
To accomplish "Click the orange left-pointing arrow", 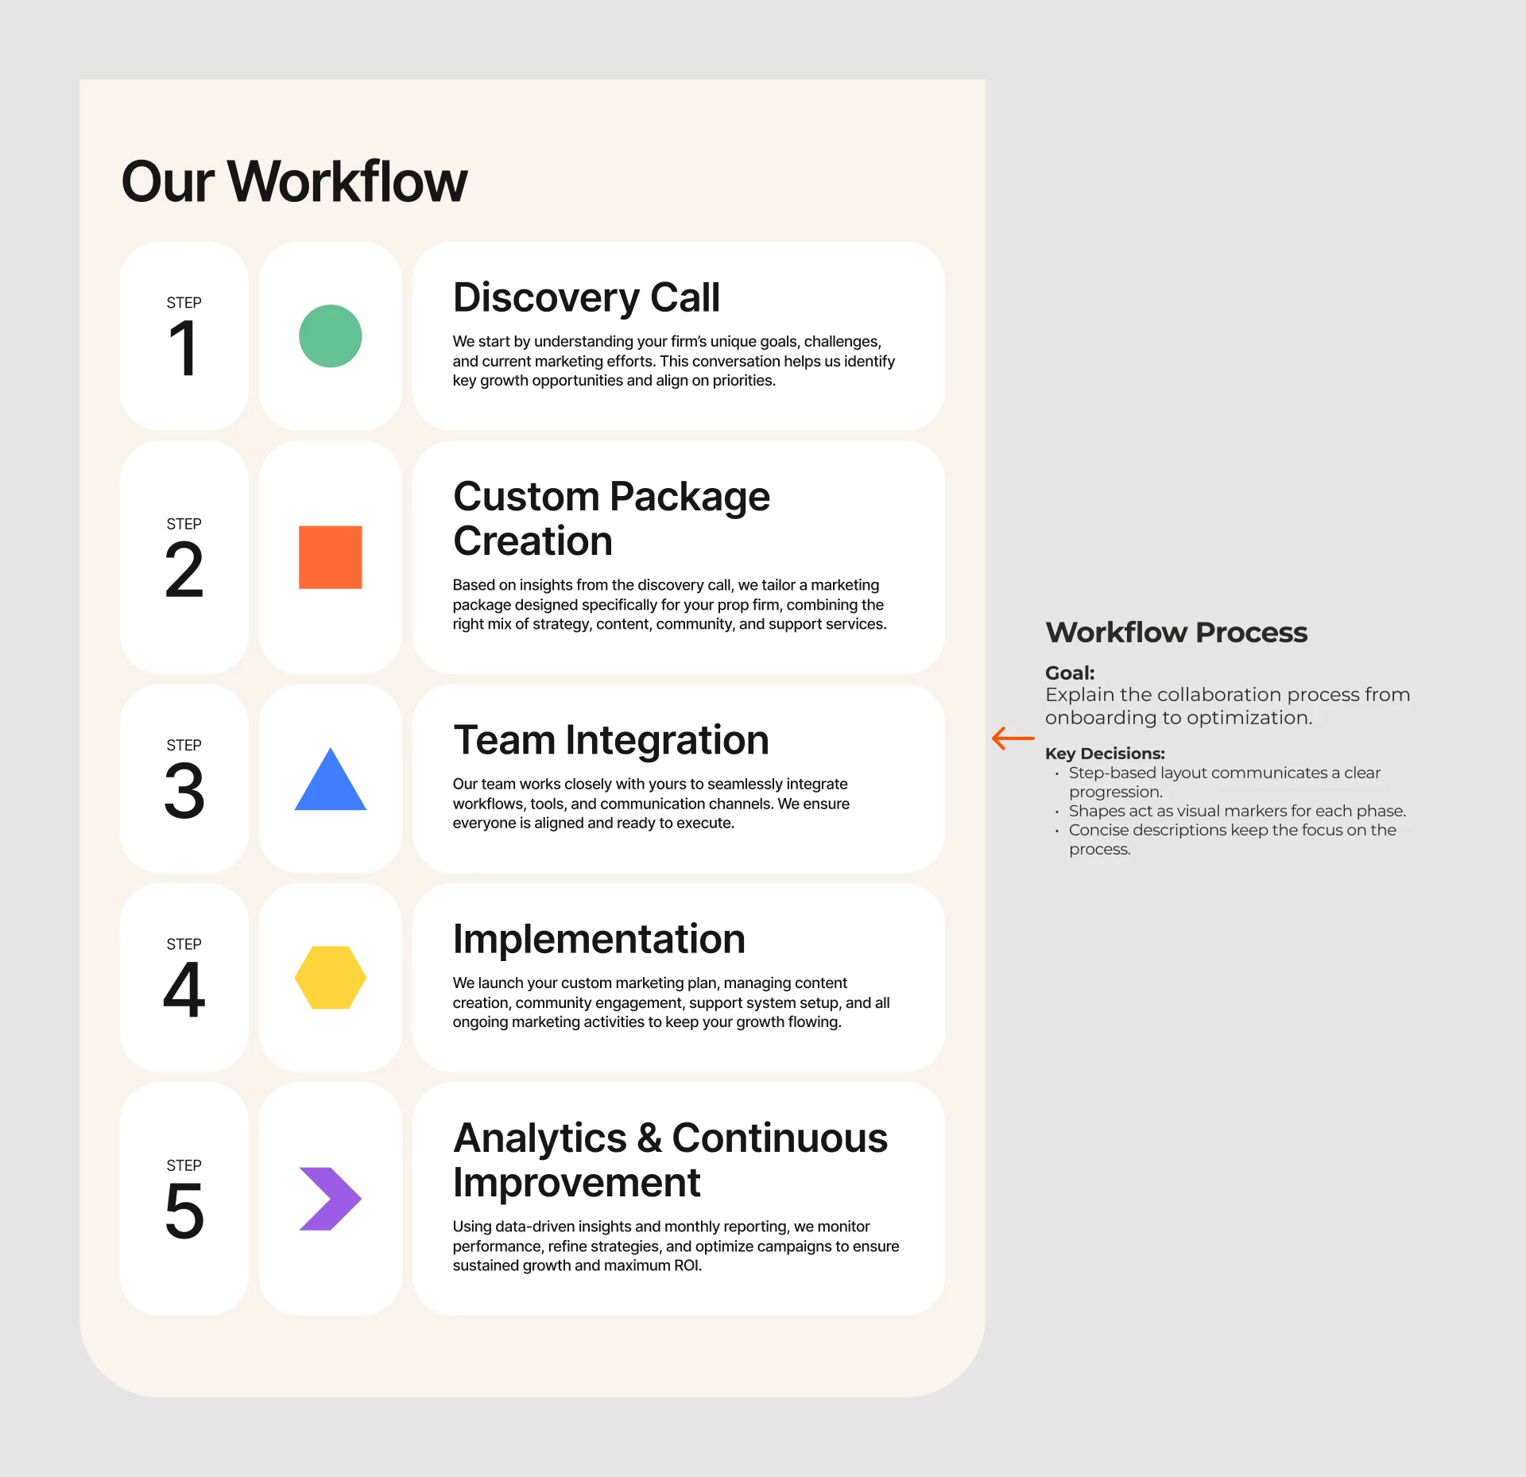I will [1013, 738].
